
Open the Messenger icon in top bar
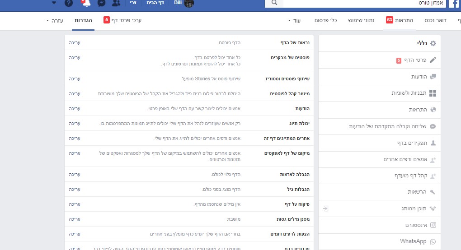click(101, 3)
